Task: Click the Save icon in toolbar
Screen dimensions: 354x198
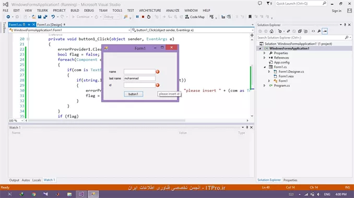Action: coord(40,17)
